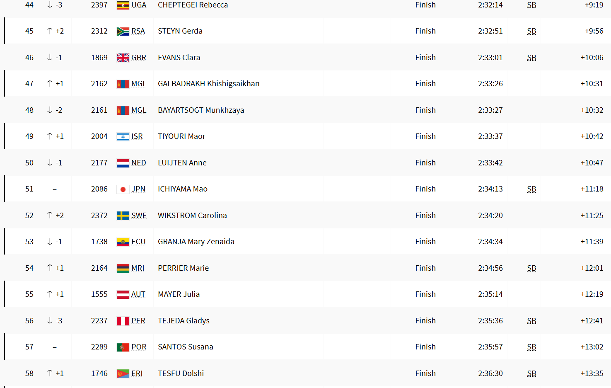Click the MGL code for GALBADRAKH
611x388 pixels.
coord(139,84)
